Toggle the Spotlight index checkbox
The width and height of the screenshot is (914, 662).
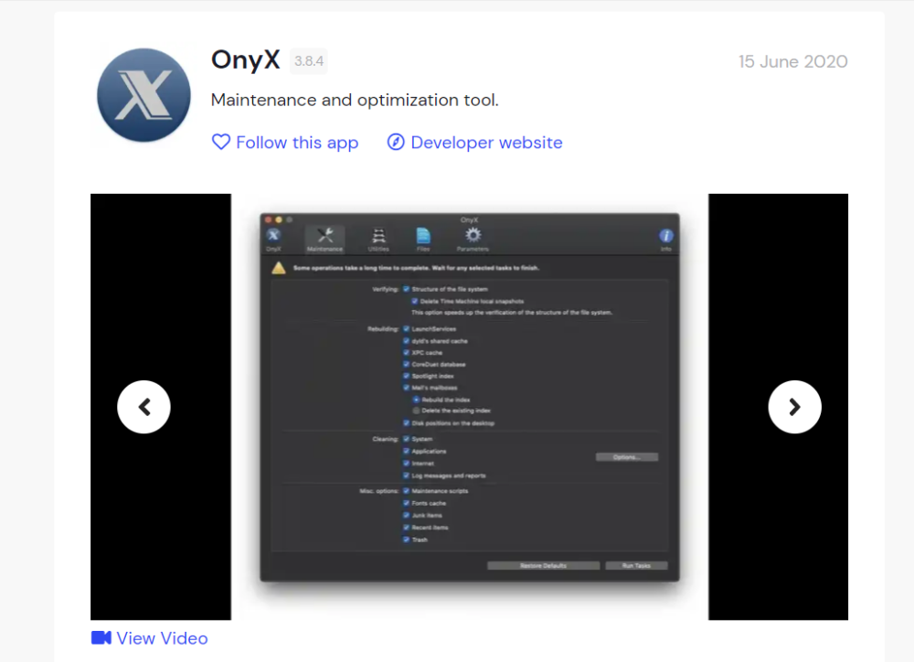pos(407,376)
